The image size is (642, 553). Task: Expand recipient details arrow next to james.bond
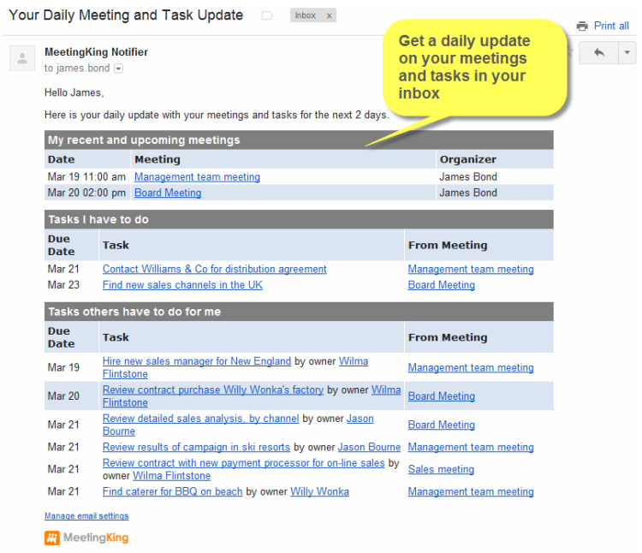pyautogui.click(x=118, y=68)
